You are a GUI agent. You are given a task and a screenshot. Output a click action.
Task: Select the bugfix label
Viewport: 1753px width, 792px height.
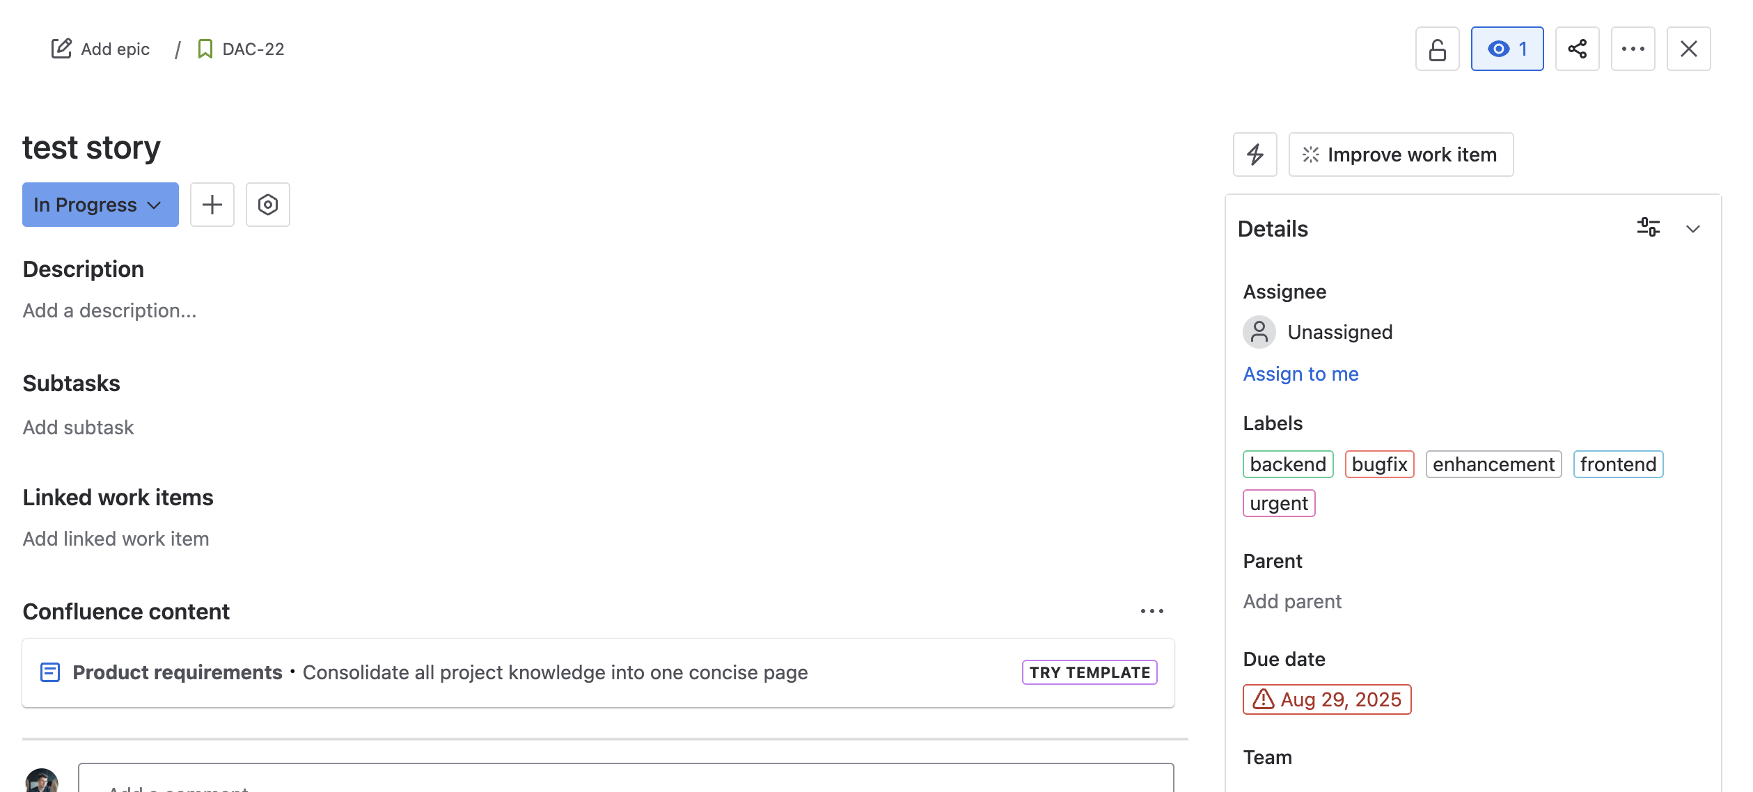pos(1379,464)
